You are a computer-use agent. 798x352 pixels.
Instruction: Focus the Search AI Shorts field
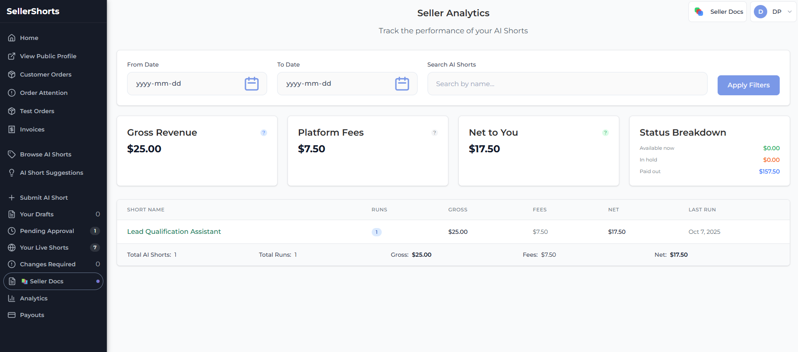point(567,84)
